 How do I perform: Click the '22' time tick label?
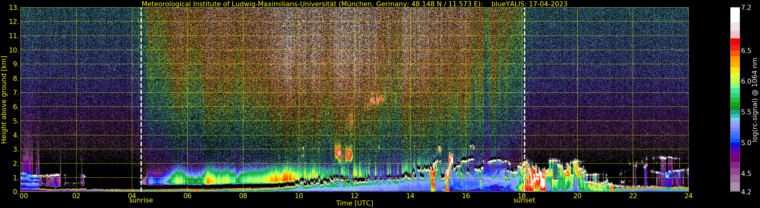click(x=633, y=196)
